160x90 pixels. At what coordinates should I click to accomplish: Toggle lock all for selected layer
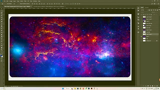tap(151, 14)
